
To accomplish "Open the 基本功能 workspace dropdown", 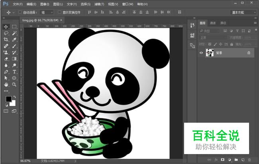I will point(243,12).
